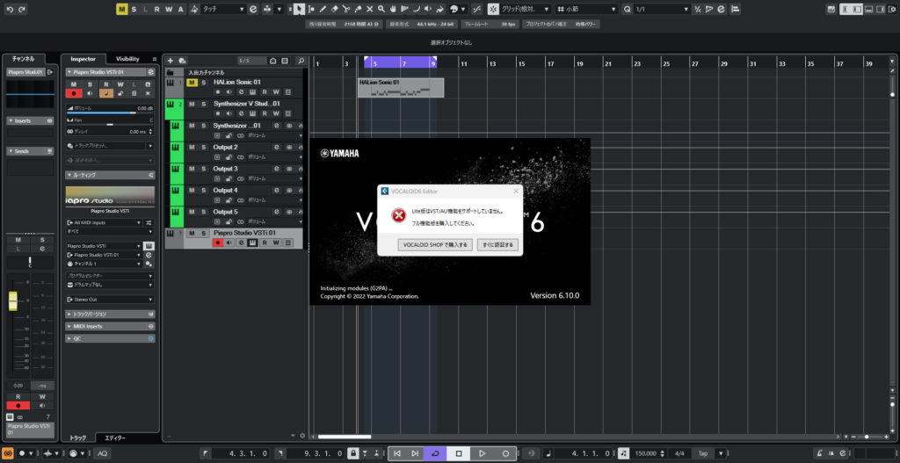Image resolution: width=900 pixels, height=463 pixels.
Task: Toggle the metronome click icon
Action: click(x=623, y=453)
